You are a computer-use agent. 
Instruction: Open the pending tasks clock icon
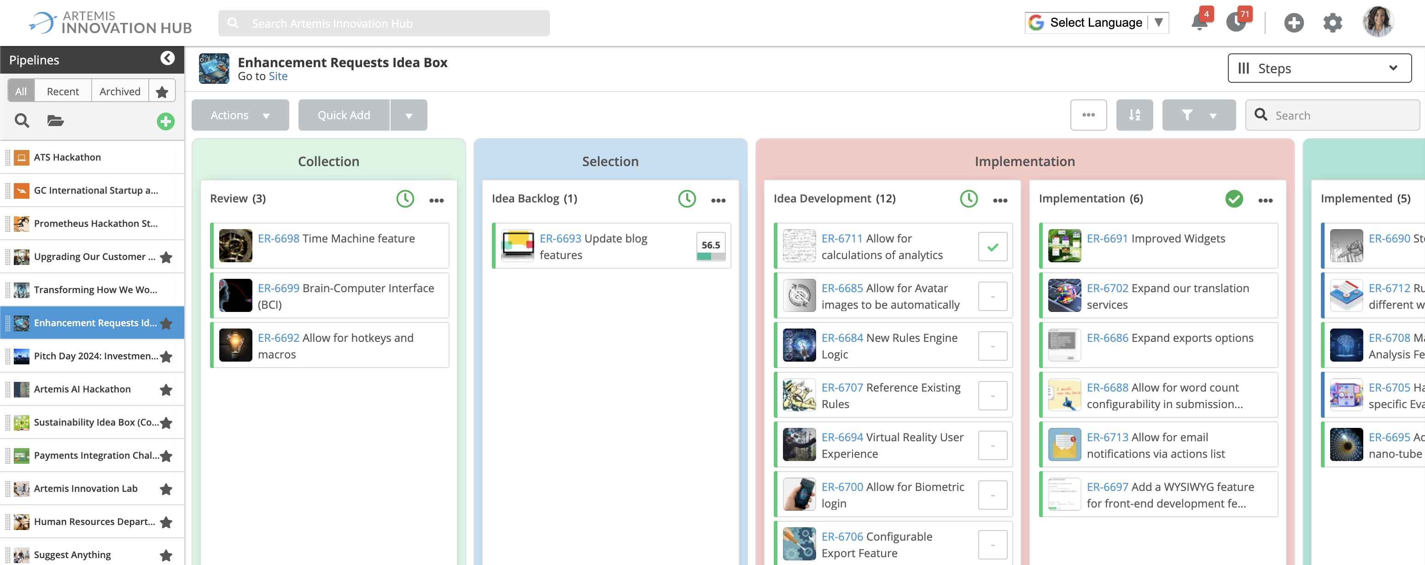(x=1236, y=23)
